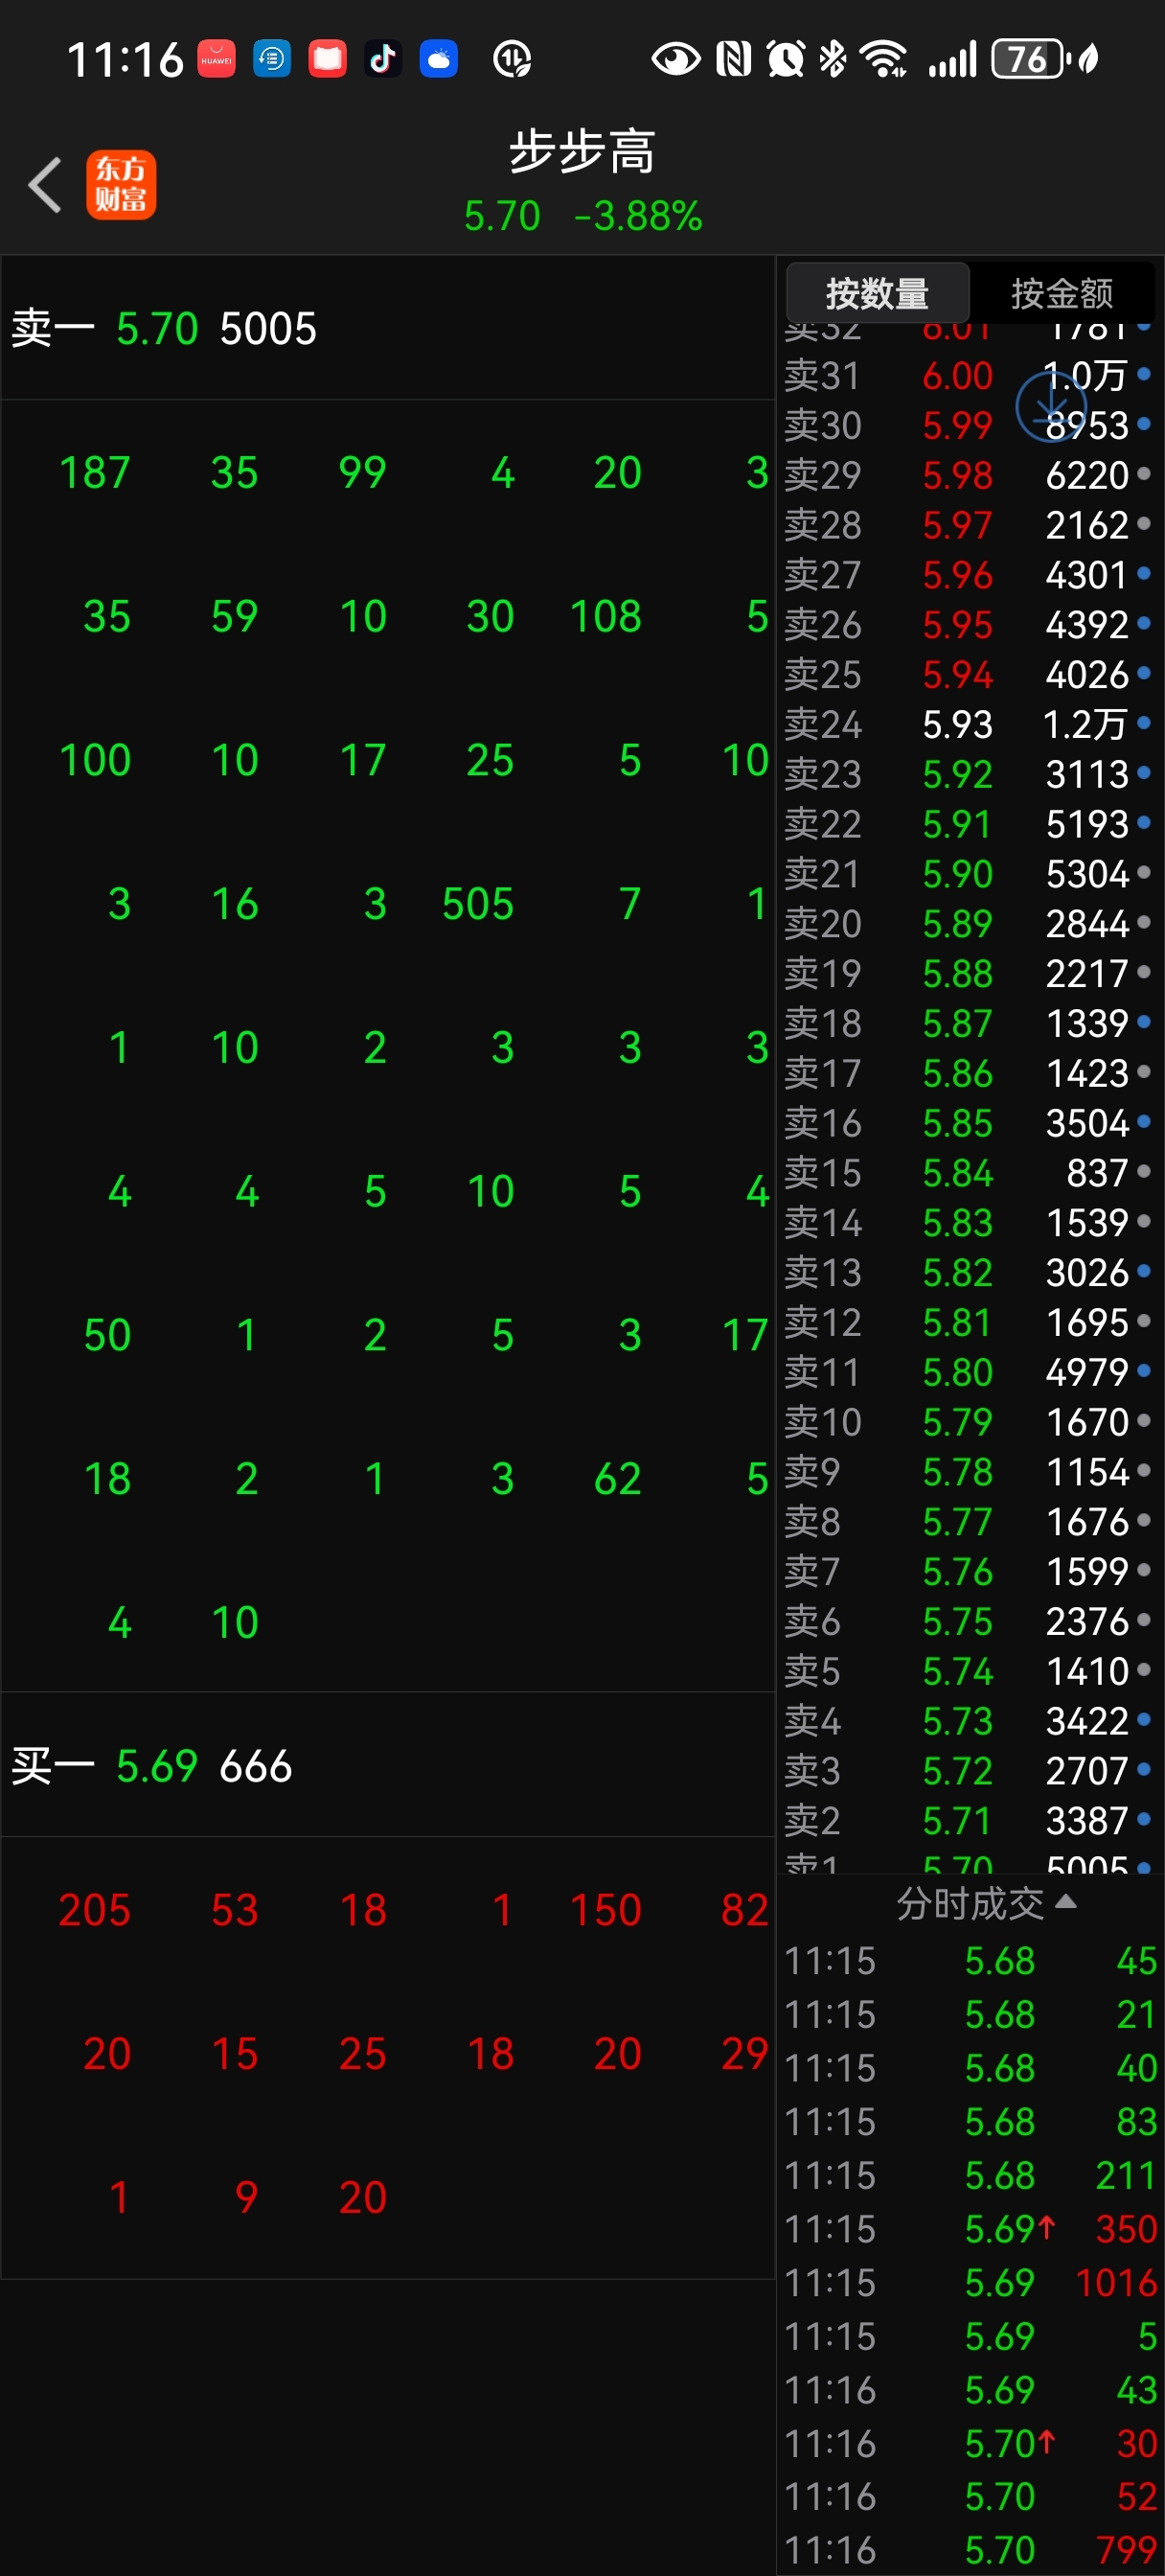
Task: Tap the blue dot beside 卖27
Action: pos(1144,574)
